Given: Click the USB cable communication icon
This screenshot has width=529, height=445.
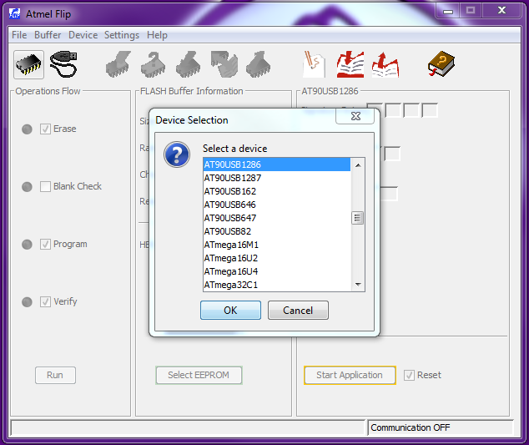Looking at the screenshot, I should [63, 64].
